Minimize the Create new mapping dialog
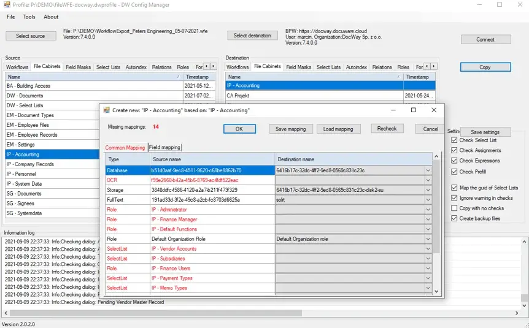The height and width of the screenshot is (328, 529). pos(393,110)
